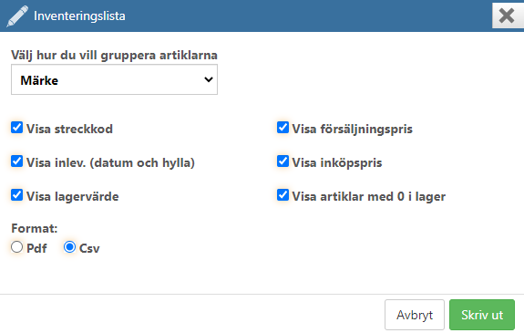Disable Visa artiklar med 0 i lager checkbox
Screen dimensions: 524x333
pos(283,195)
